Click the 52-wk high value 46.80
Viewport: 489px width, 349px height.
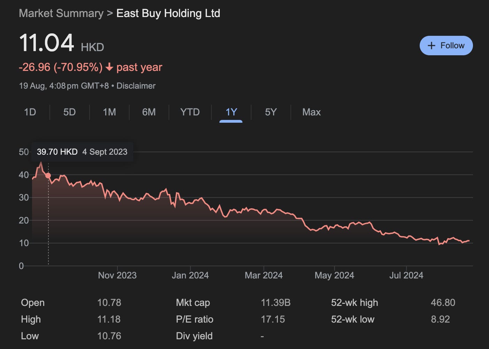tap(443, 302)
